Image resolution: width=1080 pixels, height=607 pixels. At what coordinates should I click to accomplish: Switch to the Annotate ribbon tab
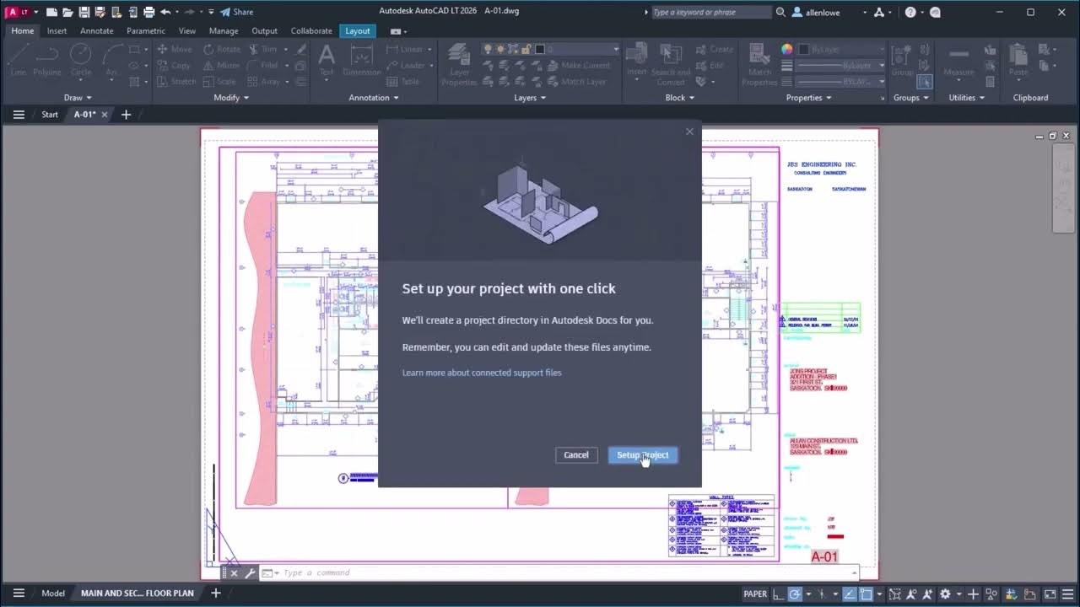click(96, 30)
